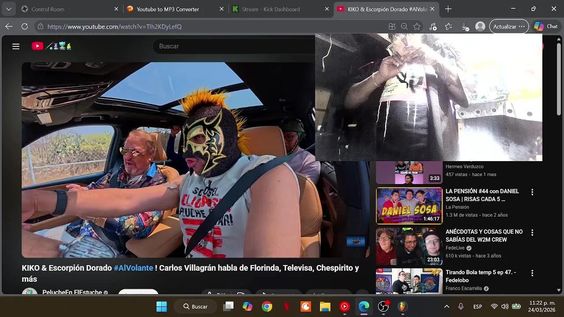Click the main video player

[196, 160]
